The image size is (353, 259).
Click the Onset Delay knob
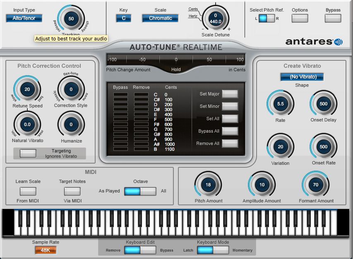pyautogui.click(x=324, y=104)
